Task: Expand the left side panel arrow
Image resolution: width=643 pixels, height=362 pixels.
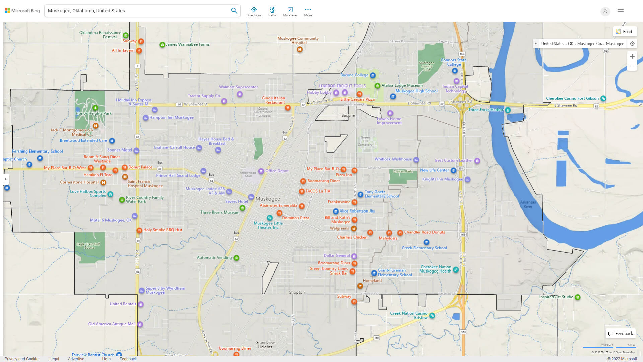Action: [x=5, y=179]
